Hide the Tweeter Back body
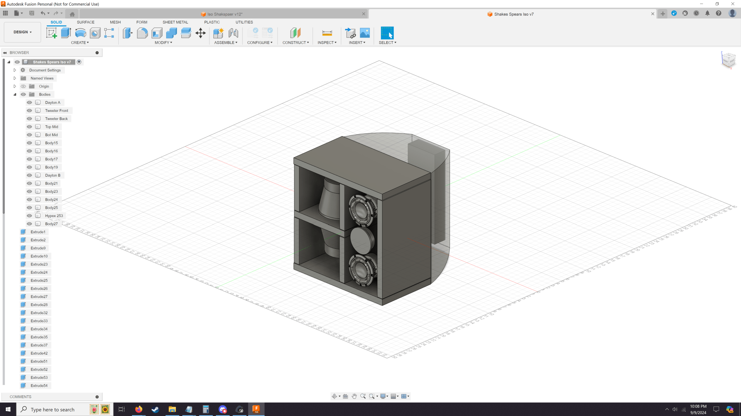 (x=30, y=119)
